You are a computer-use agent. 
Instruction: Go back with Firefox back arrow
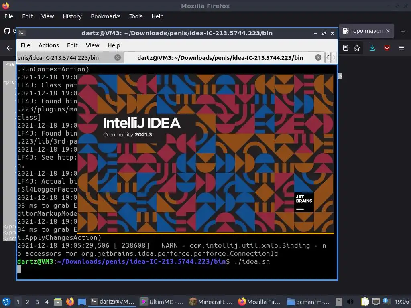pyautogui.click(x=10, y=48)
